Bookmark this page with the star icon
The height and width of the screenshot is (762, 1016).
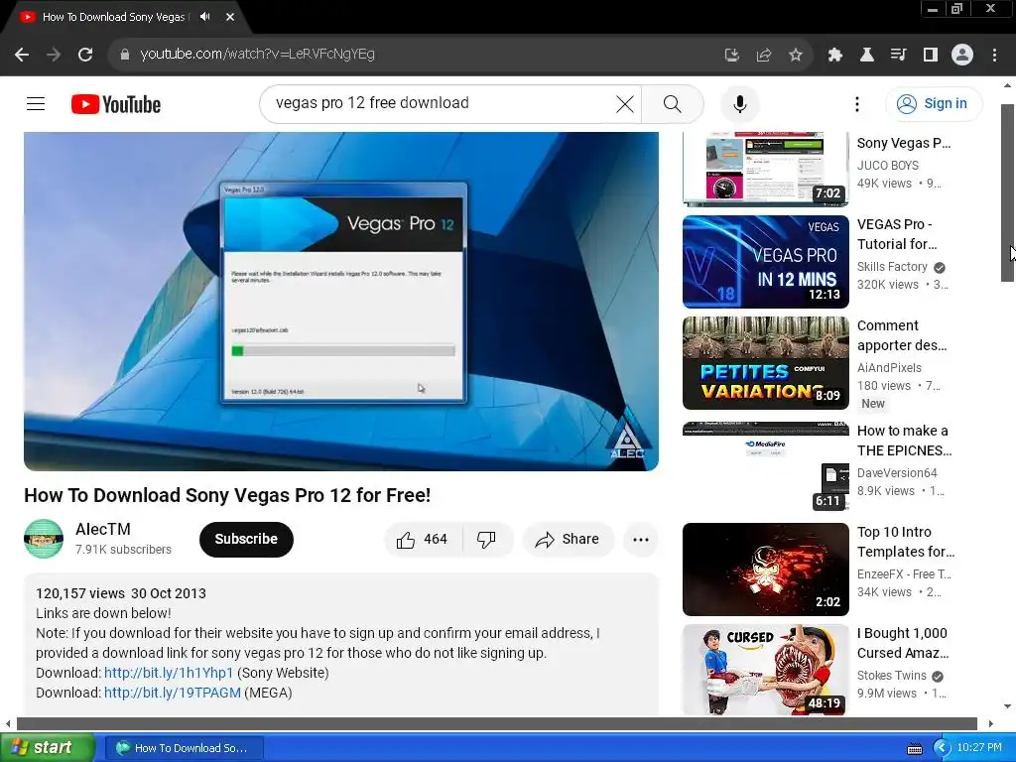[796, 56]
